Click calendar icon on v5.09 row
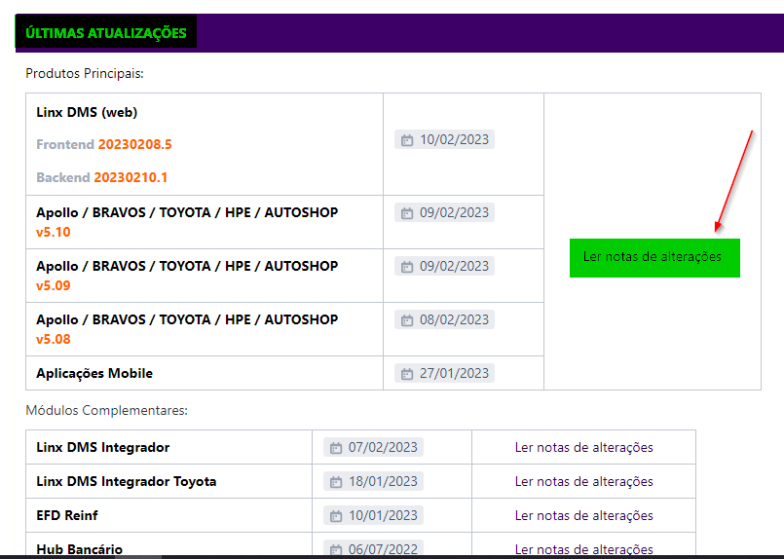 [407, 267]
